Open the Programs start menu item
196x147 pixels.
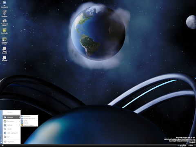pyautogui.click(x=11, y=117)
